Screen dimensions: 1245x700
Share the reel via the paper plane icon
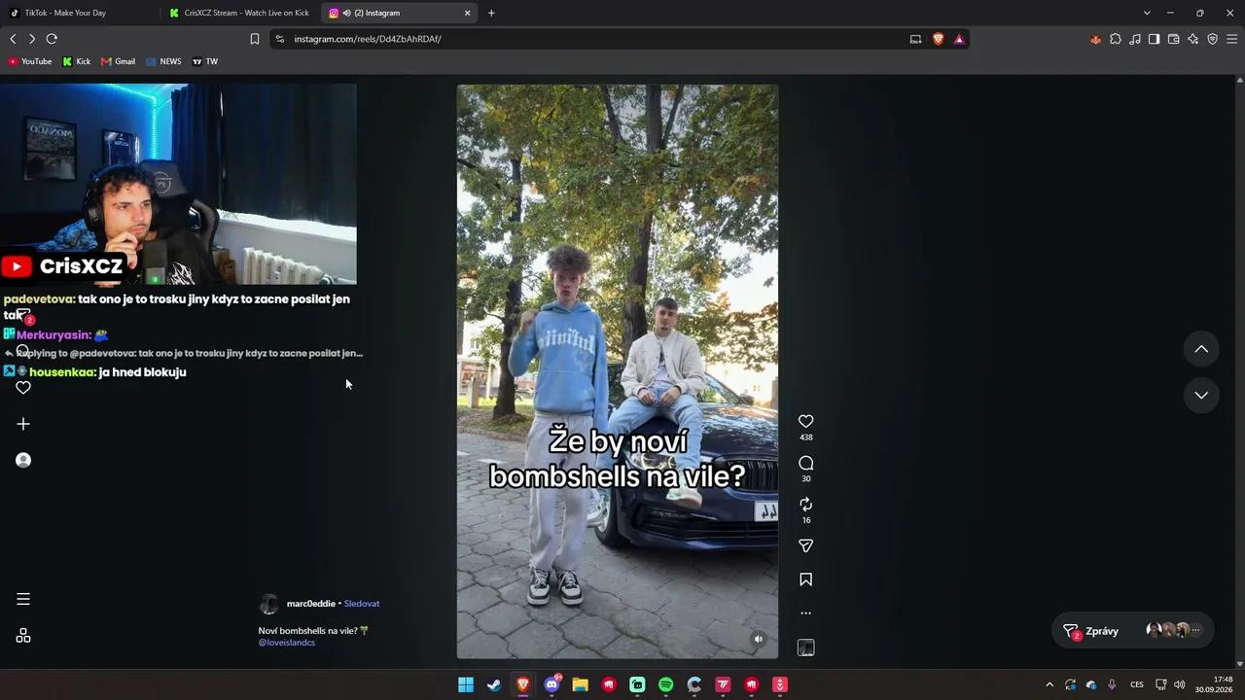coord(805,546)
